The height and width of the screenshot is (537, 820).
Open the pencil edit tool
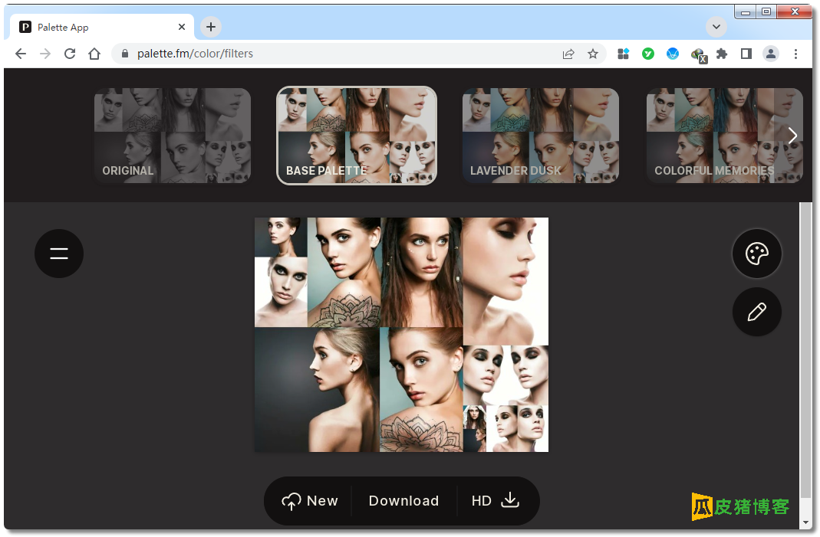tap(757, 312)
